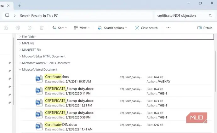
Task: Open the See more ellipsis menu
Action: (x=168, y=28)
